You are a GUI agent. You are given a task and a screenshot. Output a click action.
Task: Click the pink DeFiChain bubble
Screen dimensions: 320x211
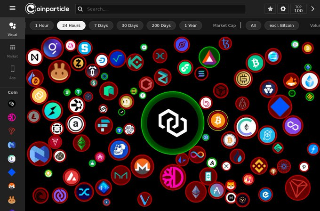(173, 177)
